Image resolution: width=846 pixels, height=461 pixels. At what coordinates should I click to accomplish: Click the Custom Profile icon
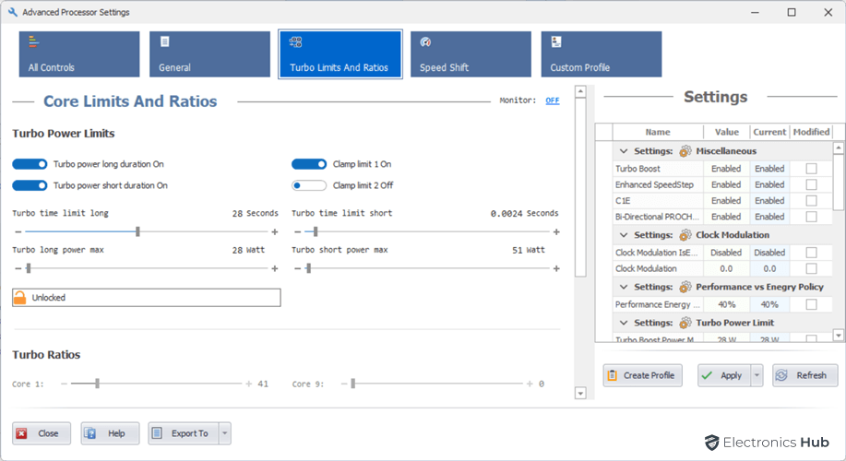tap(556, 41)
